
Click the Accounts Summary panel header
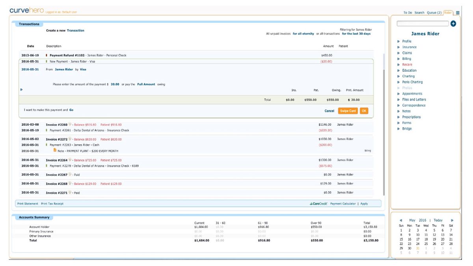coord(34,217)
